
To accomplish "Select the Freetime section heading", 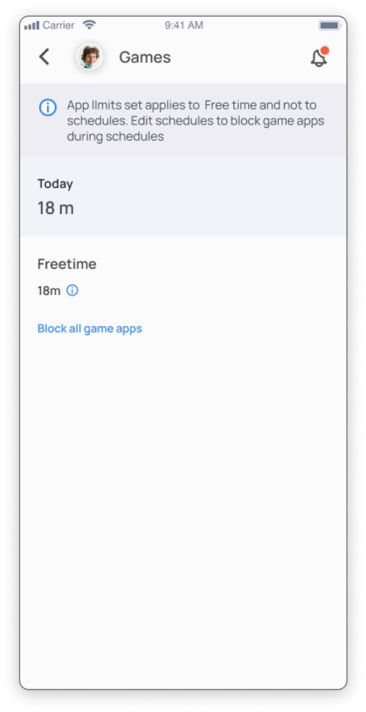I will (x=67, y=264).
